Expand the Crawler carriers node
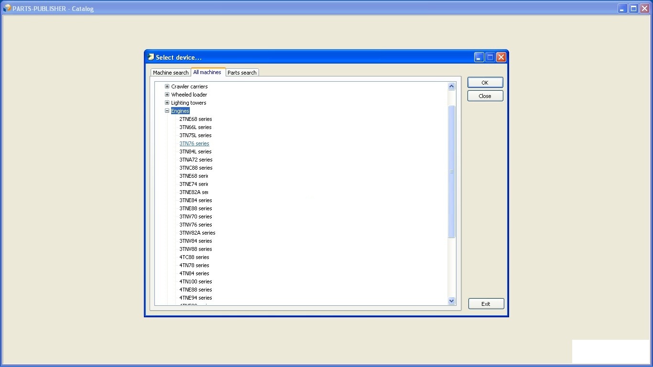The image size is (653, 367). (167, 86)
